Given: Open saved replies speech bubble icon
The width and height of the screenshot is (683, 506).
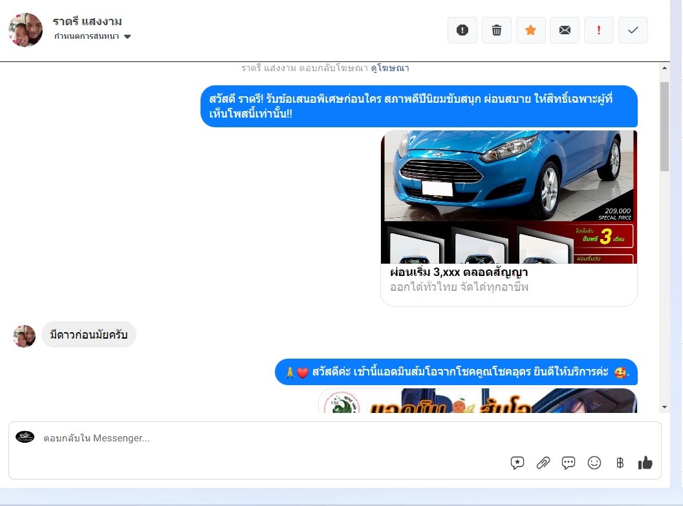Looking at the screenshot, I should click(x=569, y=463).
